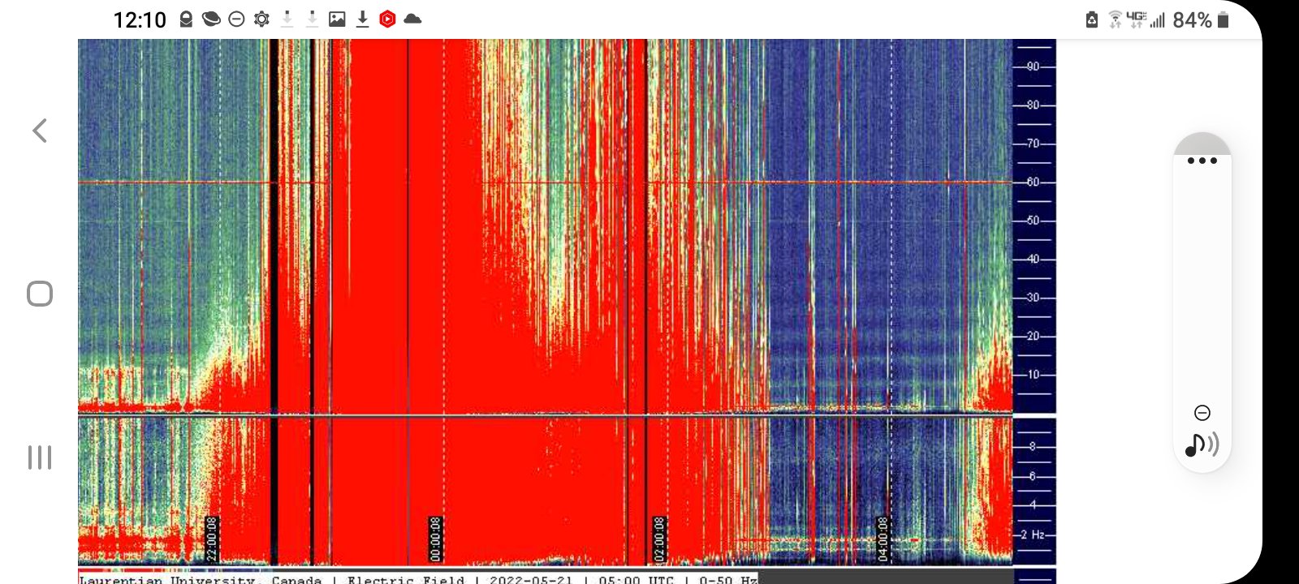Tap the status bar do-not-disturb icon
The image size is (1299, 584).
236,19
